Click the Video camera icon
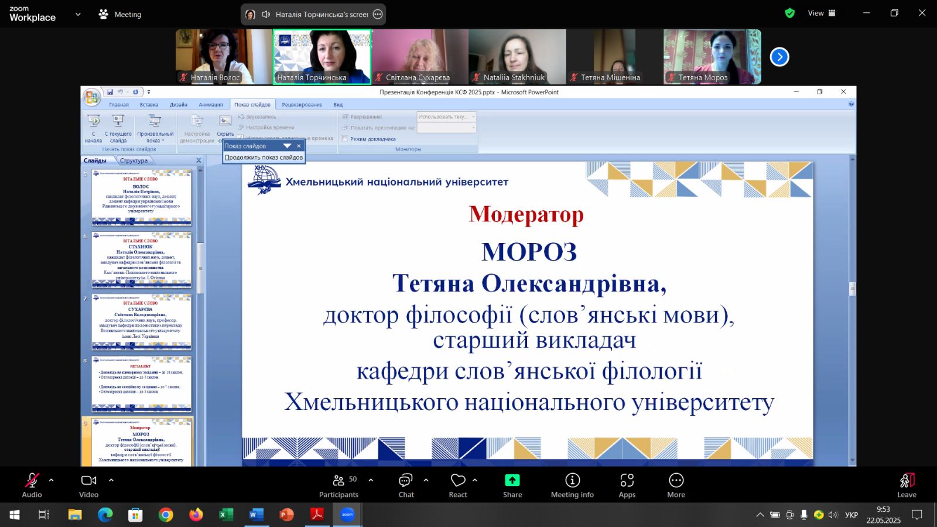Screen dimensions: 937x527 pos(88,481)
